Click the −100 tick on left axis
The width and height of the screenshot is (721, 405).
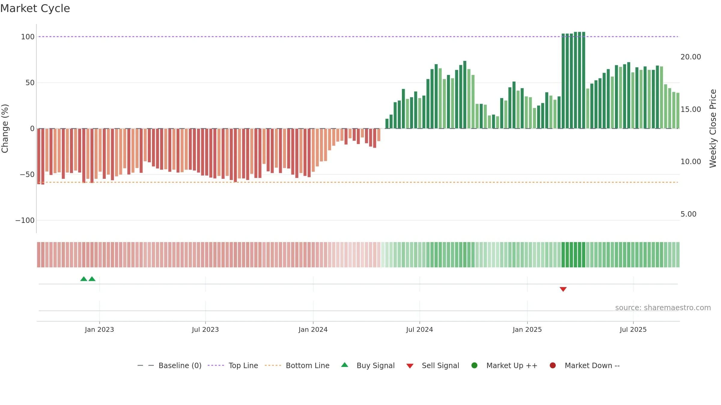pyautogui.click(x=25, y=220)
